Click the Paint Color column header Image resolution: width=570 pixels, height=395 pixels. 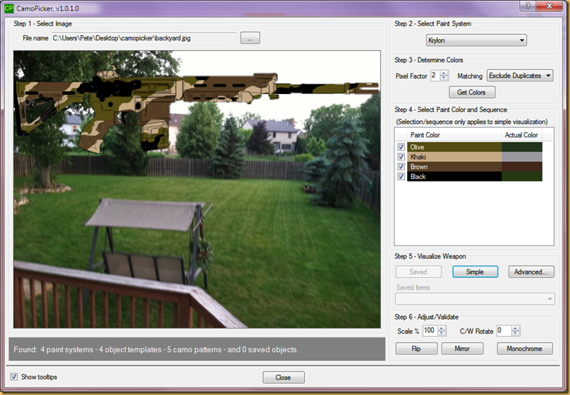(454, 135)
